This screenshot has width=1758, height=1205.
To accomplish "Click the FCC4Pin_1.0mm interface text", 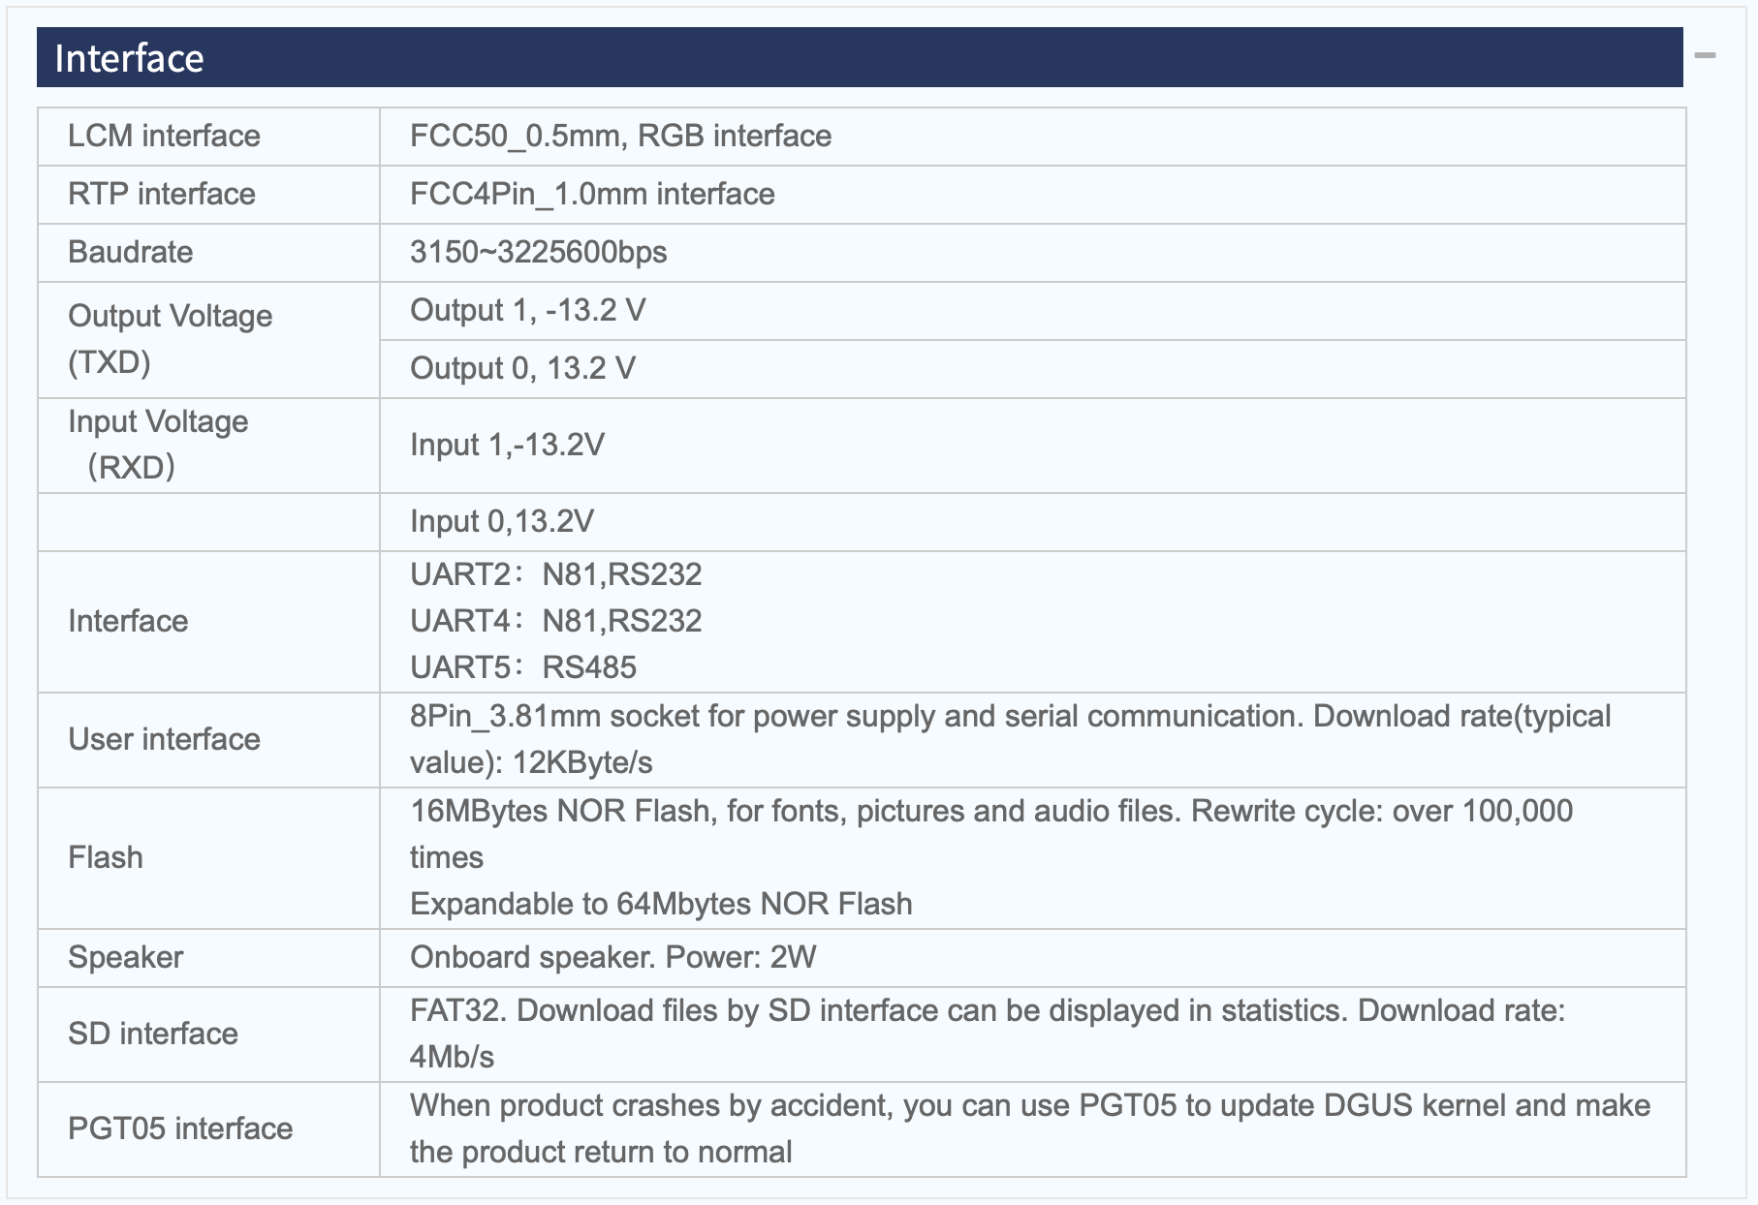I will click(591, 195).
